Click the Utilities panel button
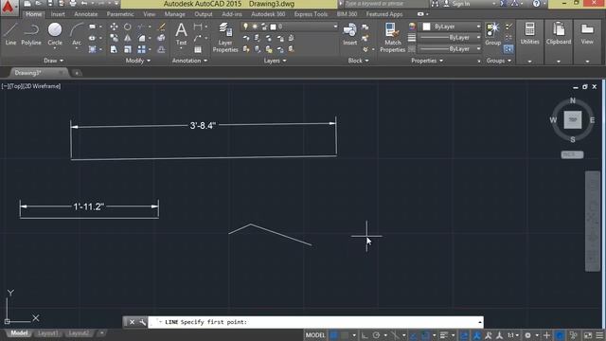The image size is (606, 341). (529, 42)
